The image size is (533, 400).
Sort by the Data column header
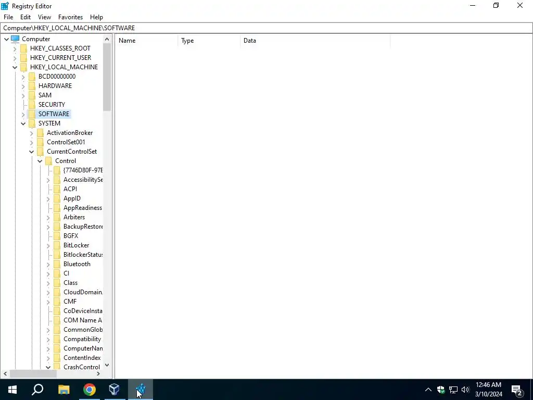click(315, 41)
